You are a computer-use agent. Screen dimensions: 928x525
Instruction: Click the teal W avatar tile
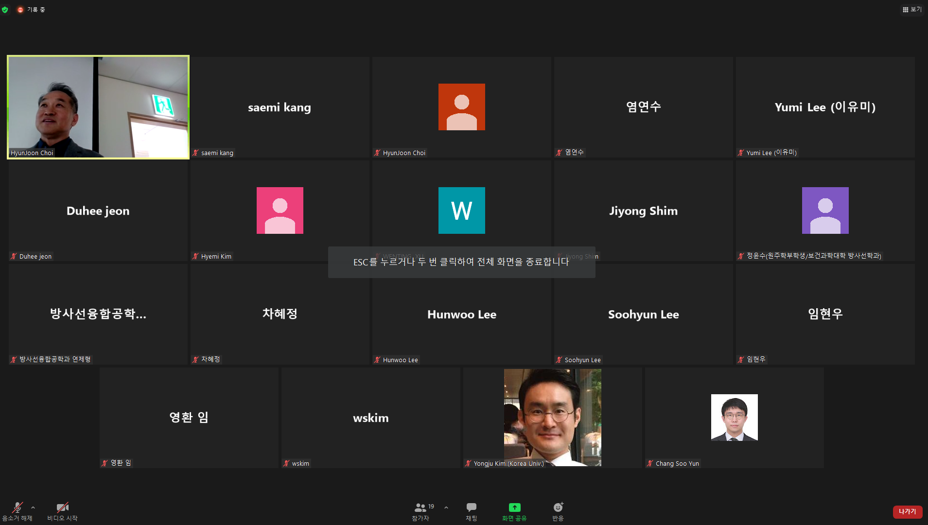coord(461,210)
